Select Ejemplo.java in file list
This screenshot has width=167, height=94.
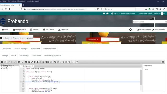(7, 67)
